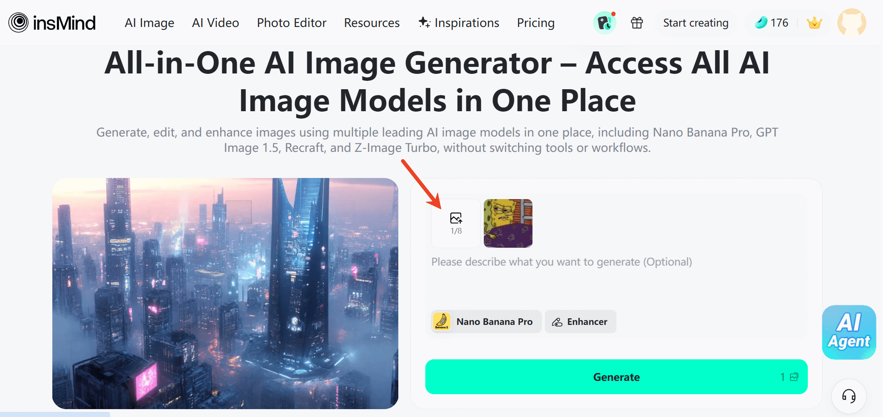The height and width of the screenshot is (417, 883).
Task: Click the Start creating button
Action: click(696, 23)
